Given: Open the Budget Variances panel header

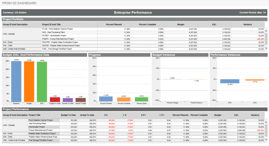Looking at the screenshot, I should coord(180,55).
